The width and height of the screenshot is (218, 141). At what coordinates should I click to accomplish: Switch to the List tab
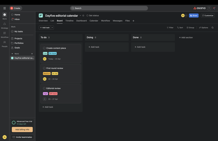click(x=52, y=21)
